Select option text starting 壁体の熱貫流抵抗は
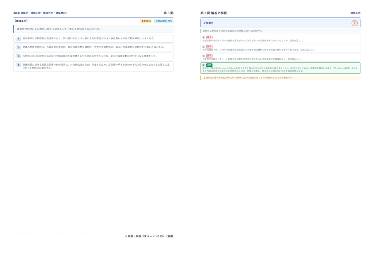 coord(94,47)
